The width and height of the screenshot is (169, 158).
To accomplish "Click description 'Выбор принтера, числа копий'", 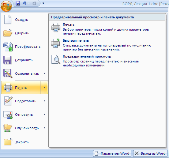I will (x=106, y=32).
